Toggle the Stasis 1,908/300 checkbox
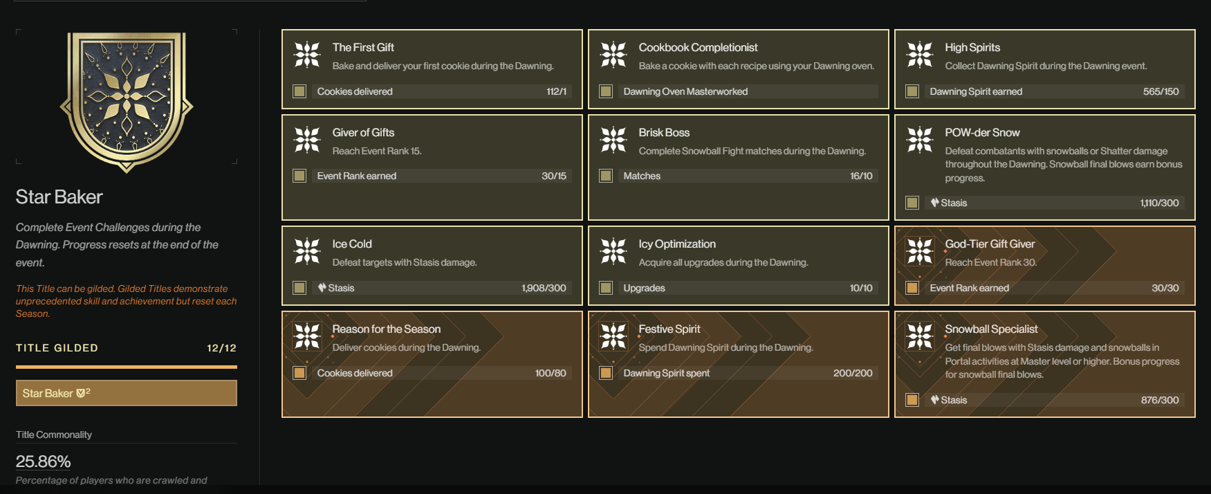 point(299,288)
